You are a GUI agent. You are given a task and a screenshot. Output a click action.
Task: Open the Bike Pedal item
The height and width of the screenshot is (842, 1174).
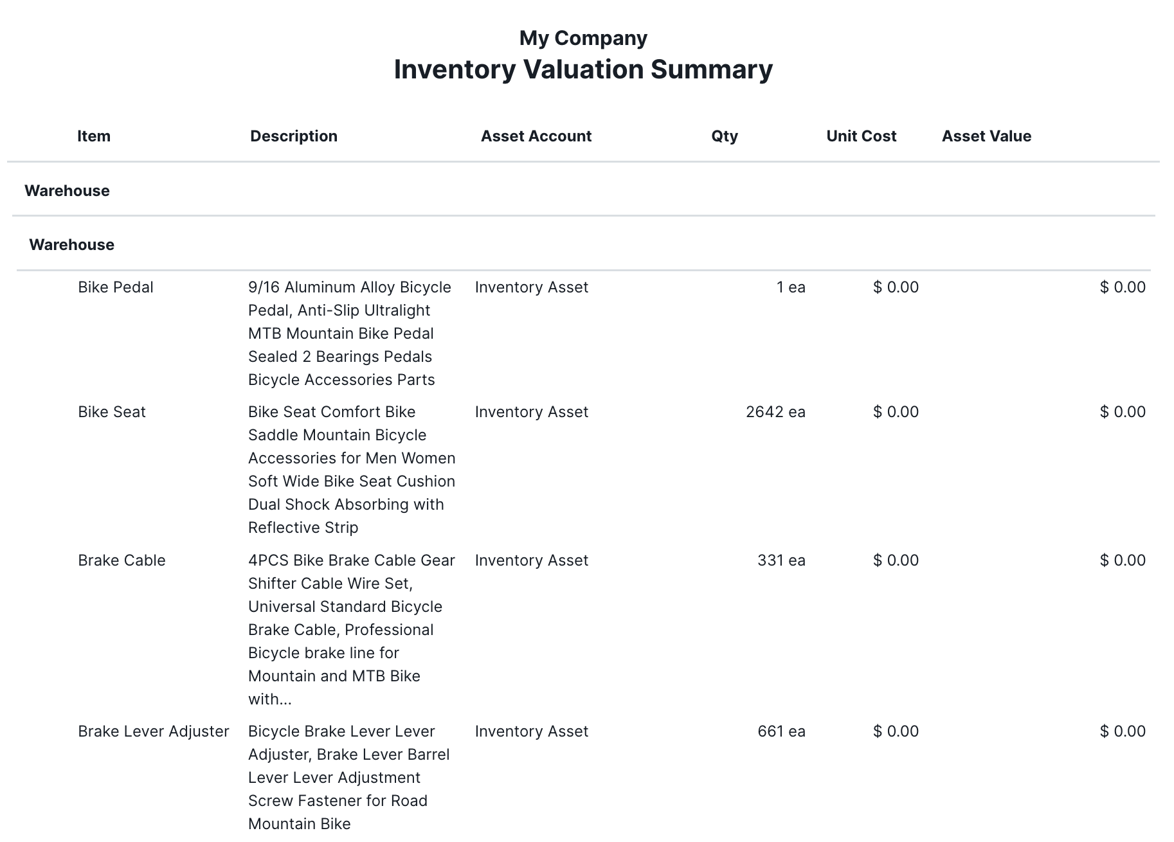[116, 287]
